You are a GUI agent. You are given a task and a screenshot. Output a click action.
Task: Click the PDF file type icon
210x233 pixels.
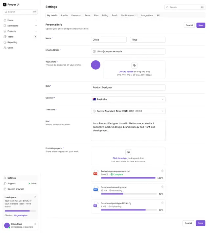point(96,173)
